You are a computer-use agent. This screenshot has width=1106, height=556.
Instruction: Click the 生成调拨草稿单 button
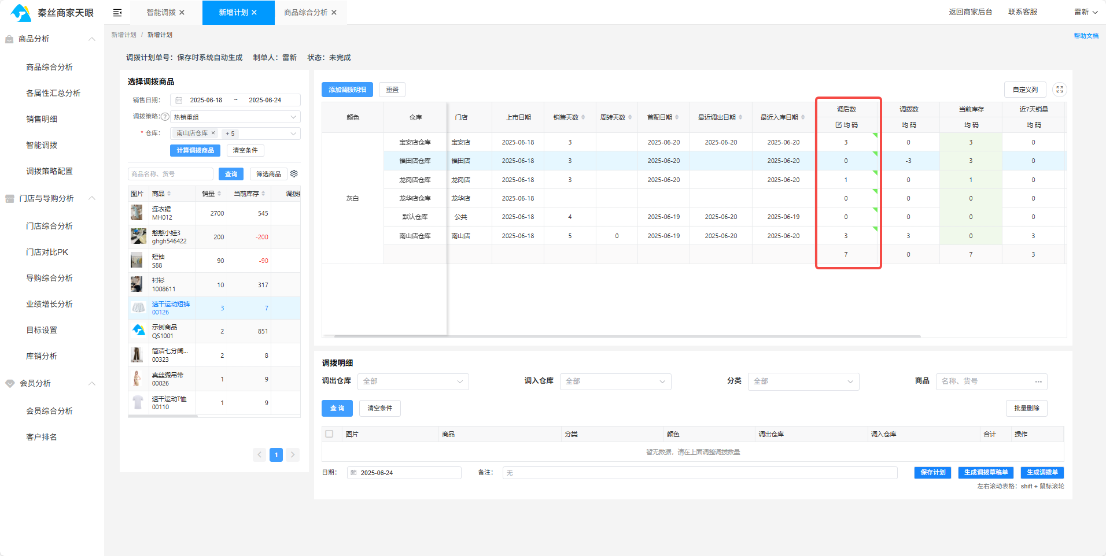tap(986, 473)
